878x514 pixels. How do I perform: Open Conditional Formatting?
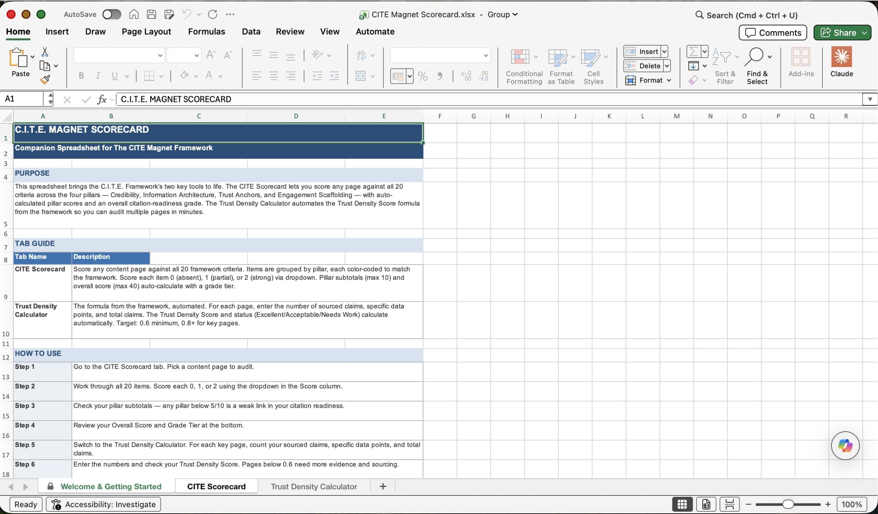[x=524, y=67]
